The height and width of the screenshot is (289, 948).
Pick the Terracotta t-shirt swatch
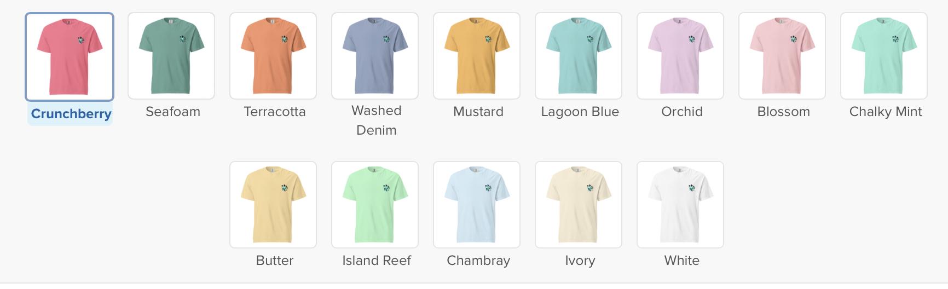pos(273,56)
